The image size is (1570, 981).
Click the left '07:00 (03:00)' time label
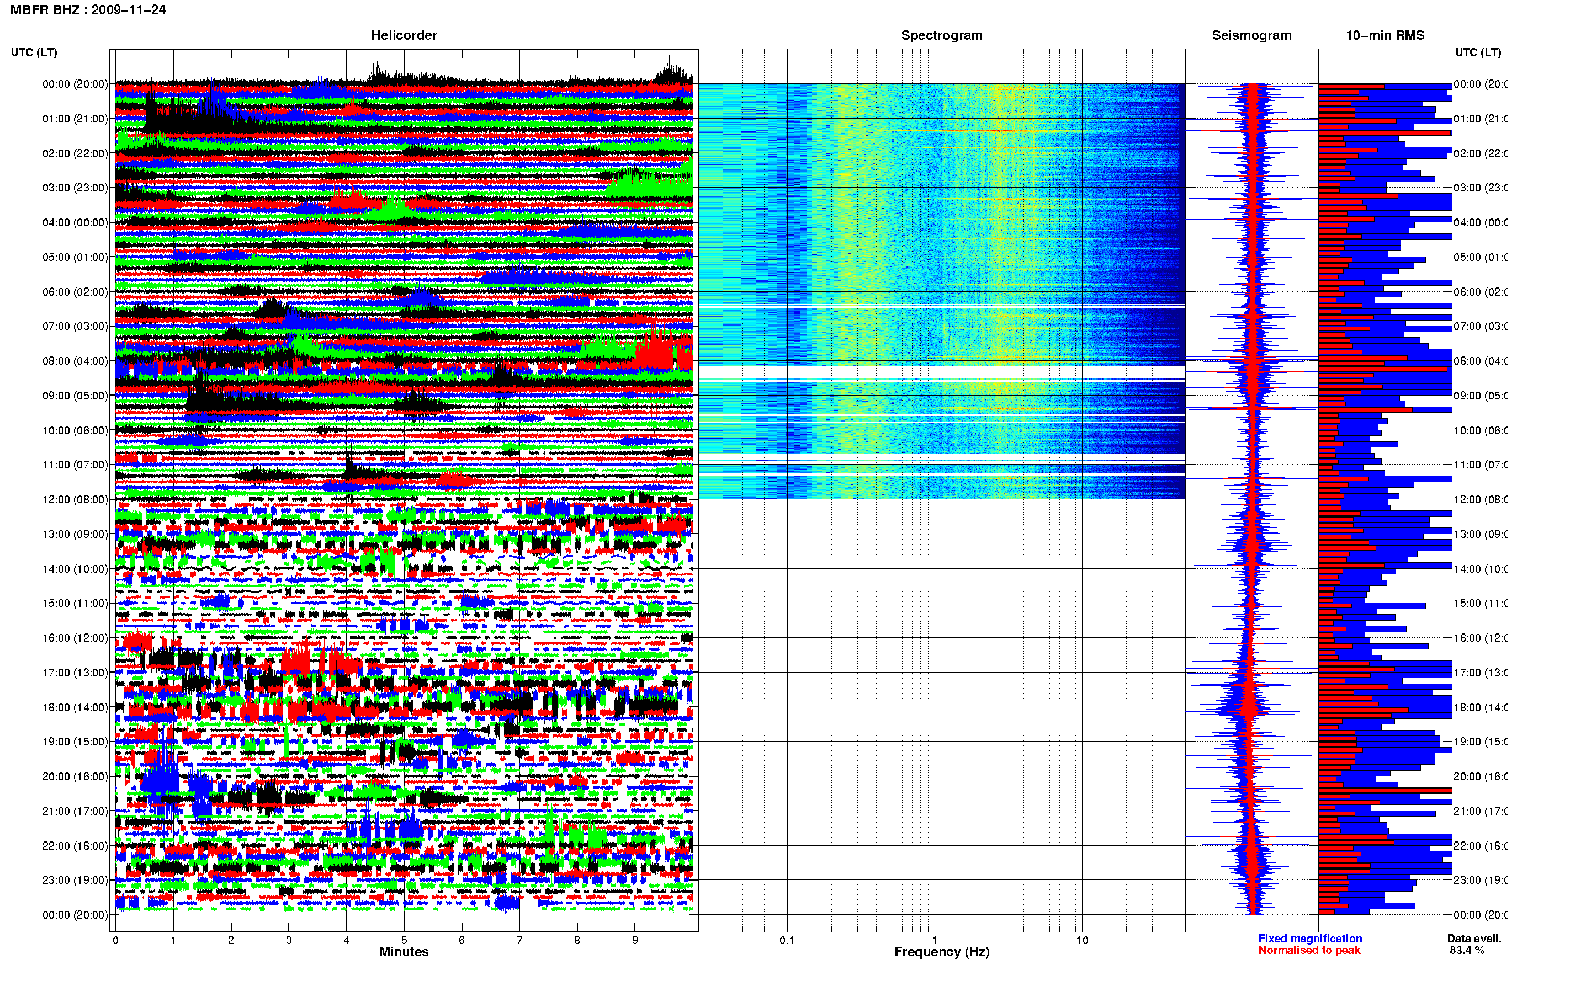pyautogui.click(x=75, y=326)
